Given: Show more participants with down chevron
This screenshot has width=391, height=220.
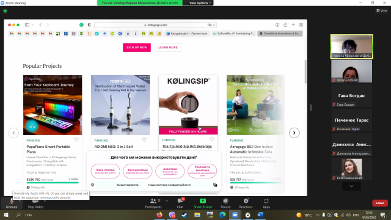Looking at the screenshot, I should click(351, 186).
